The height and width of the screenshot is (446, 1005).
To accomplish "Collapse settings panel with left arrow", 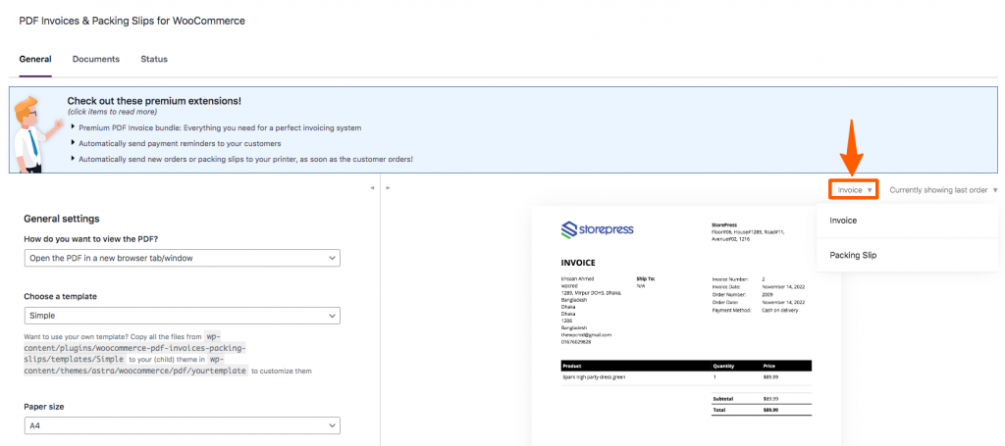I will click(372, 188).
